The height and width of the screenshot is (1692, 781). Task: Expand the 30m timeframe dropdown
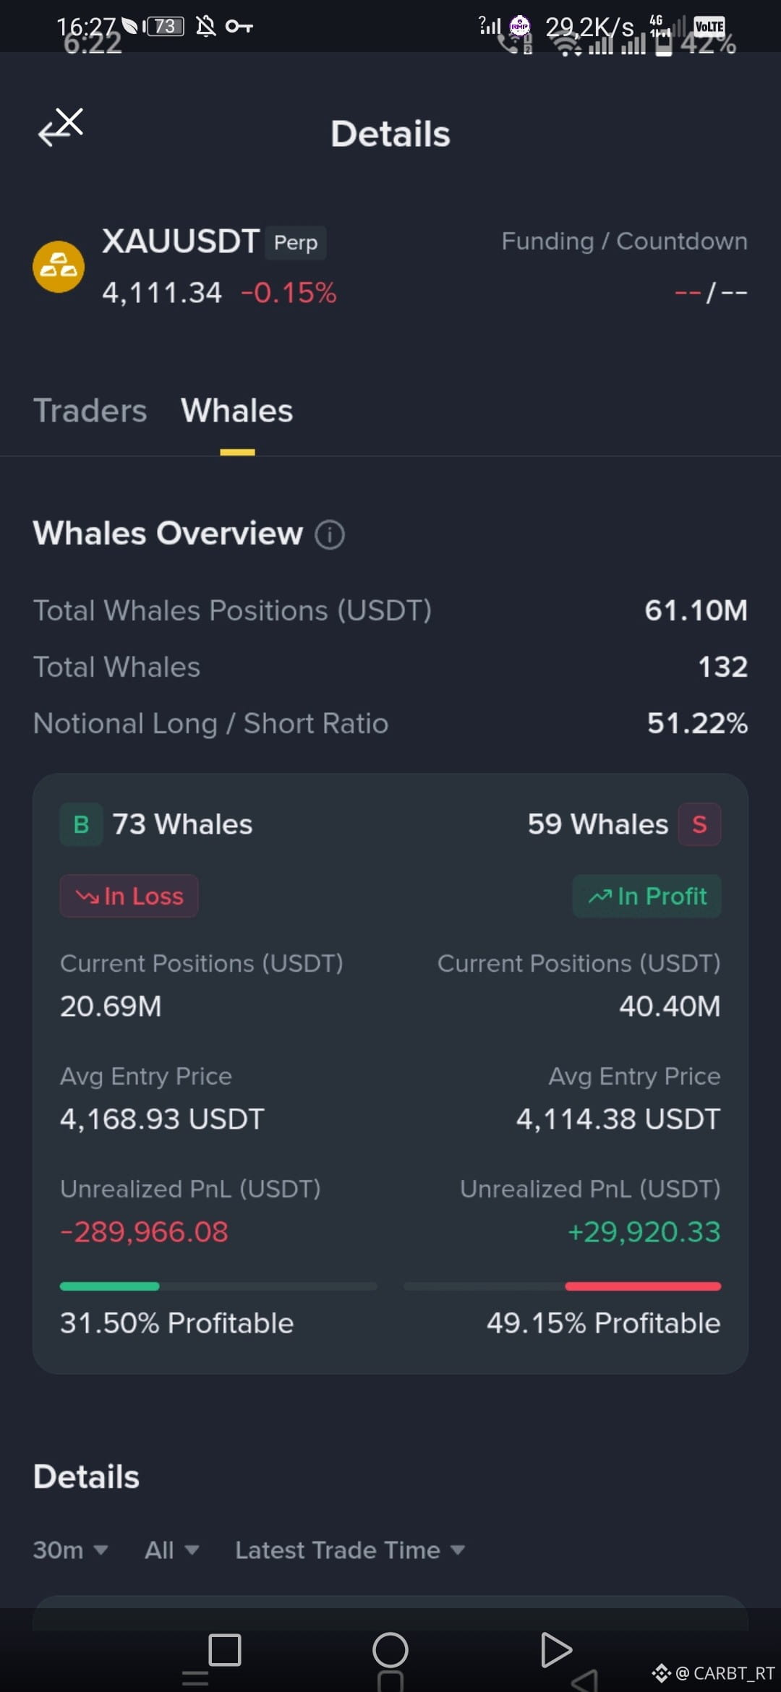pyautogui.click(x=70, y=1550)
